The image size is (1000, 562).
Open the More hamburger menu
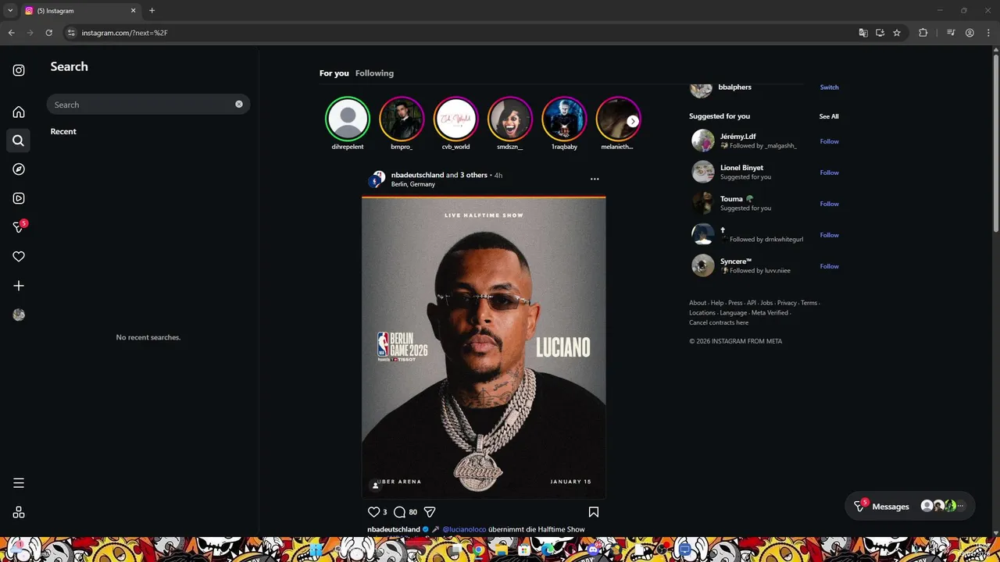19,483
